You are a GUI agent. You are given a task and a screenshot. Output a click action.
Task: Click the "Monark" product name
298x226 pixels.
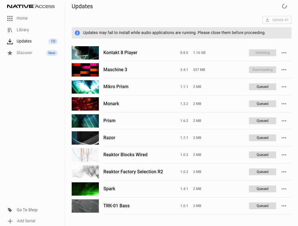point(111,104)
